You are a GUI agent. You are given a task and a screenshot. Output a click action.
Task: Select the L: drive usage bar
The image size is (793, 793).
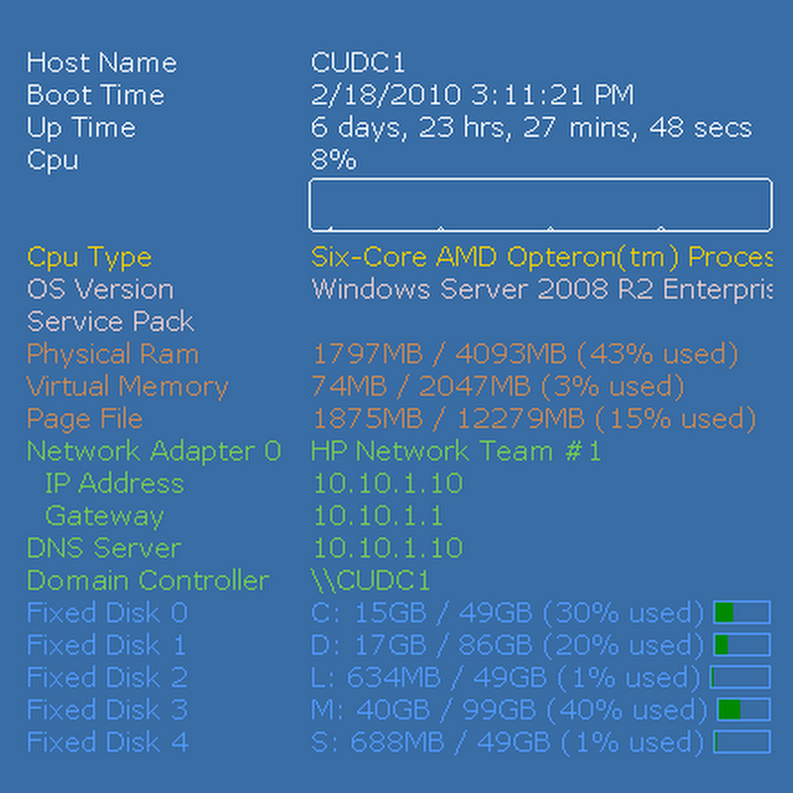click(740, 678)
